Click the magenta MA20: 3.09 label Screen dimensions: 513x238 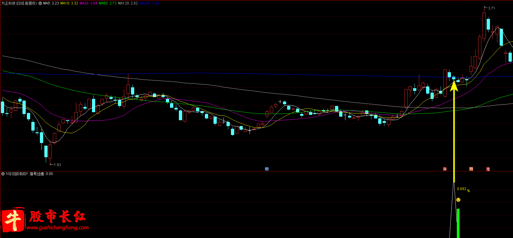pos(88,4)
